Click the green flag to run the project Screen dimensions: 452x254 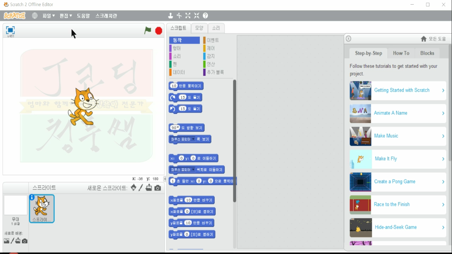pos(148,31)
